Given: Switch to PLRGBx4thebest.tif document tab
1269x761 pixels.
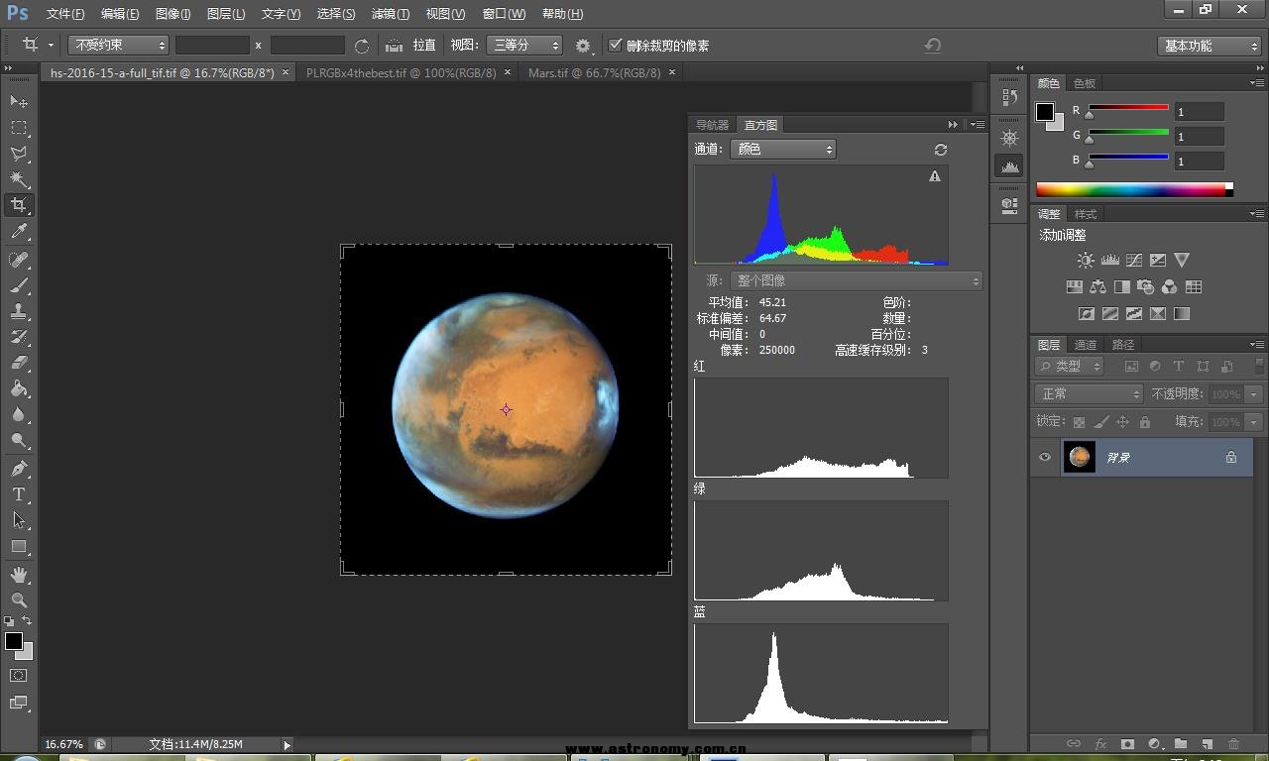Looking at the screenshot, I should tap(402, 72).
